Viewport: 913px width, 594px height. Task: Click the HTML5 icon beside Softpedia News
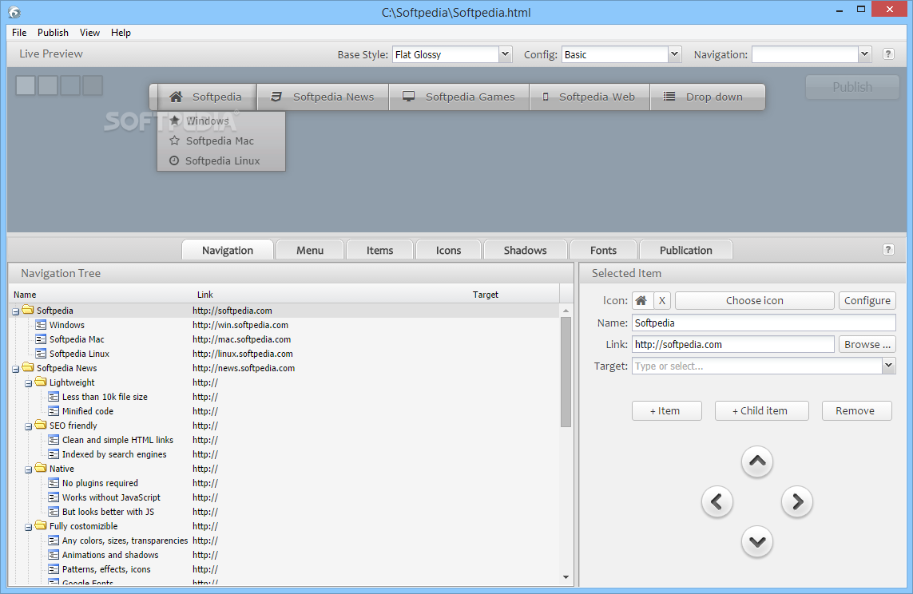click(x=276, y=97)
